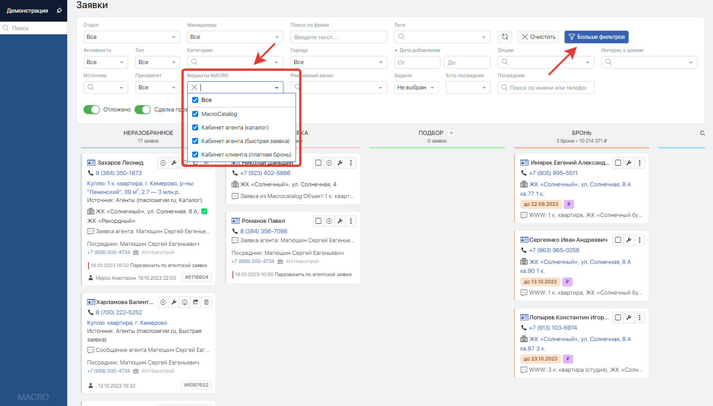This screenshot has height=406, width=713.
Task: Expand the Города dropdown
Action: (338, 62)
